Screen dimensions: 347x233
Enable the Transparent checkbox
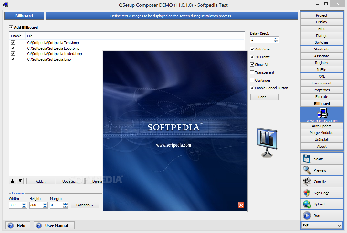click(252, 72)
